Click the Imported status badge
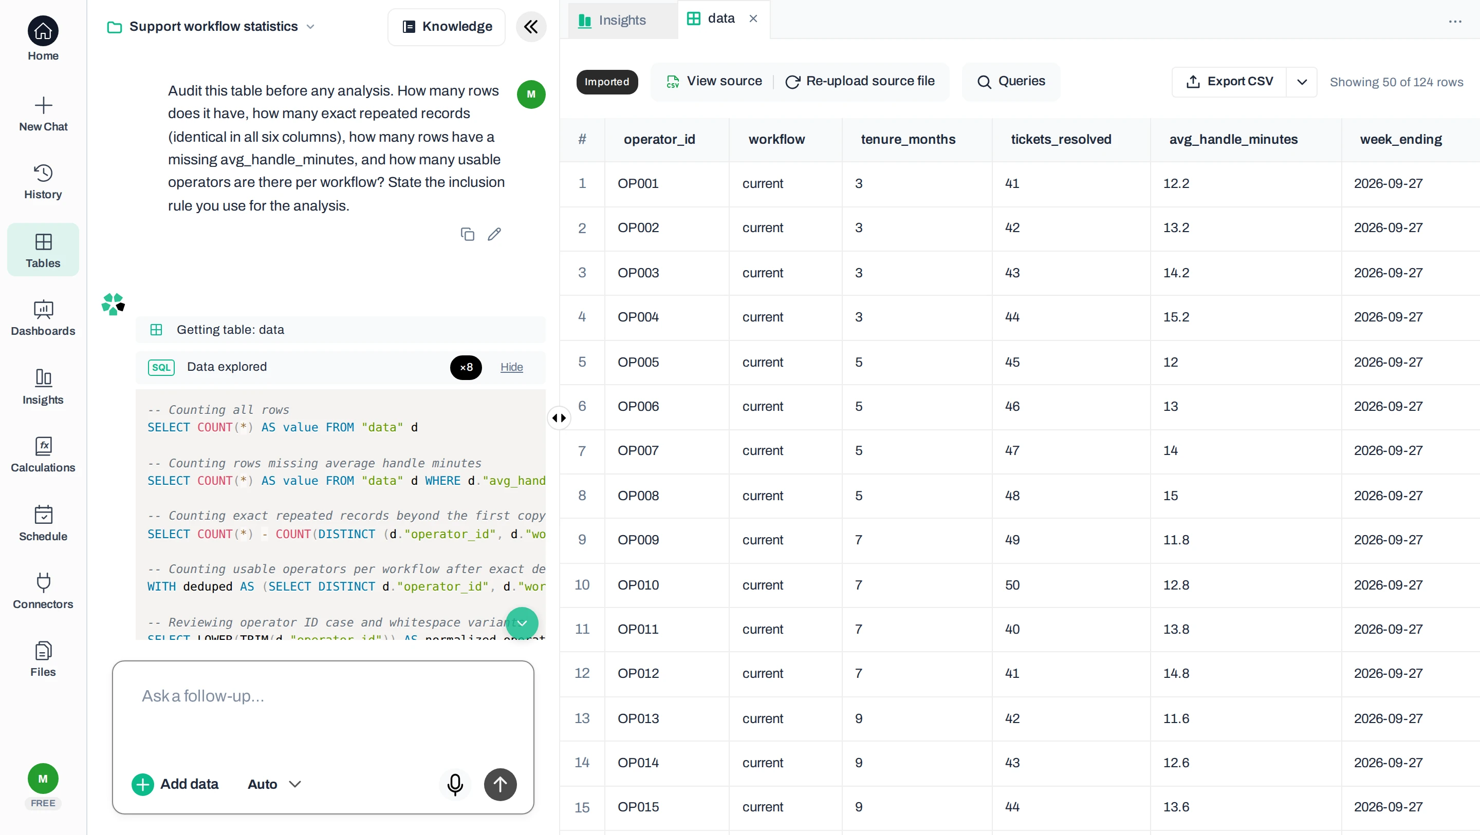 [x=607, y=82]
